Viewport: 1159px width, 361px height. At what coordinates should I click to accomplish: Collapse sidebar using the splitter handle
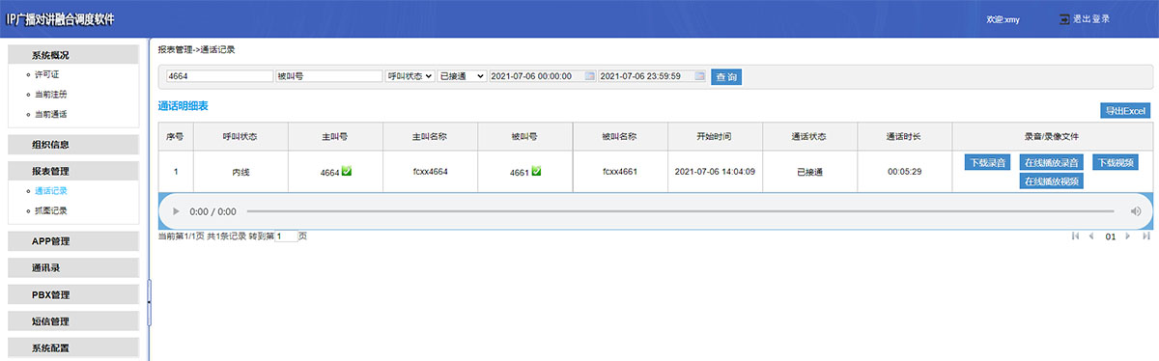pyautogui.click(x=149, y=303)
